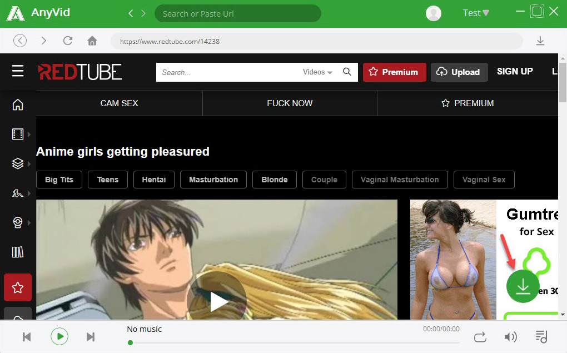Expand arrow beside the layers icon
The height and width of the screenshot is (353, 567).
(29, 164)
